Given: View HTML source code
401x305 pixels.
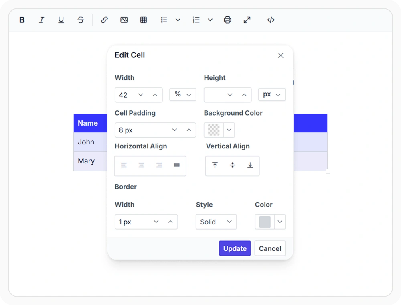Looking at the screenshot, I should pos(271,20).
